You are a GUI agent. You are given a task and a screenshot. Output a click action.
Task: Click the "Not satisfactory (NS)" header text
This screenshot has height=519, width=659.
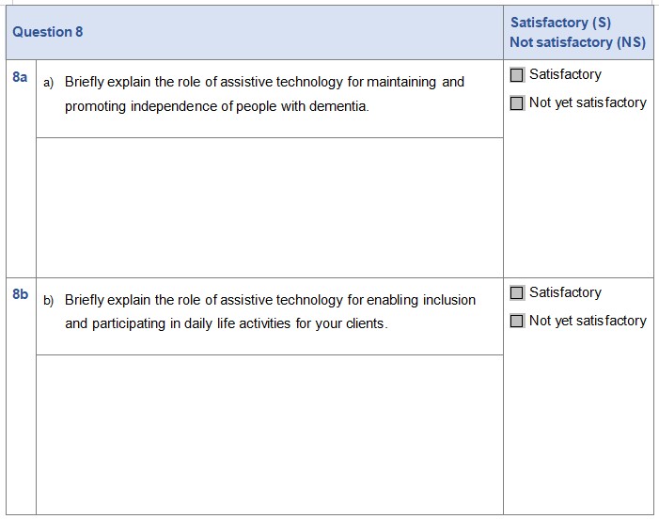click(577, 42)
